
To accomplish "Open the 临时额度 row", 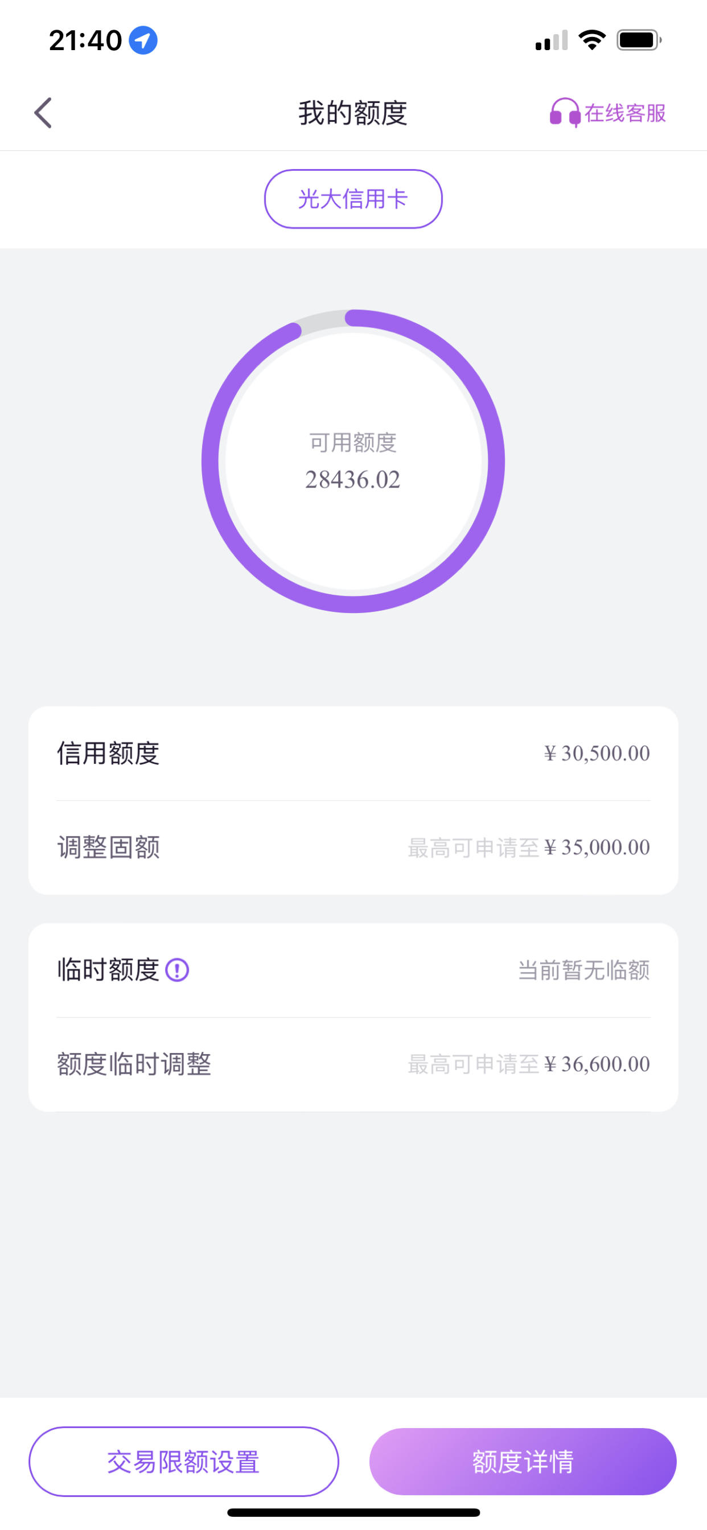I will [353, 970].
